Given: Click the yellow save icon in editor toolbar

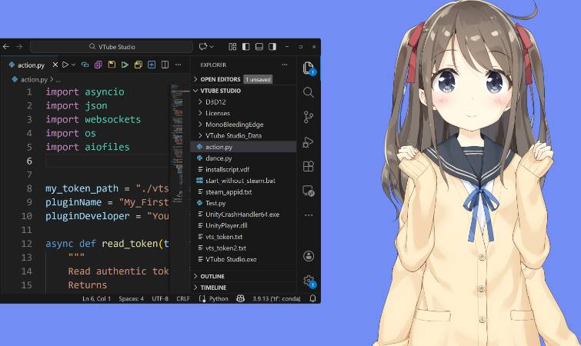Looking at the screenshot, I should 112,65.
